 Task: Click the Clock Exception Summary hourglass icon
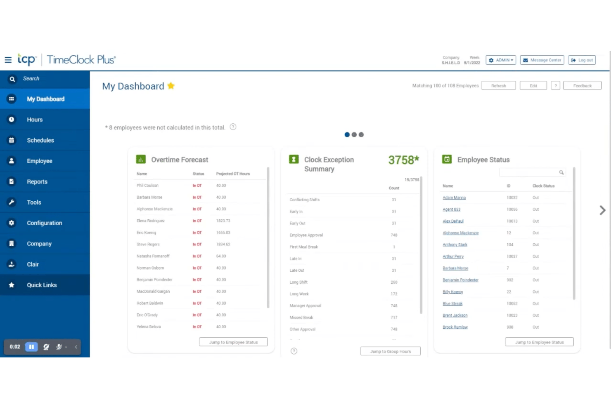(x=294, y=159)
